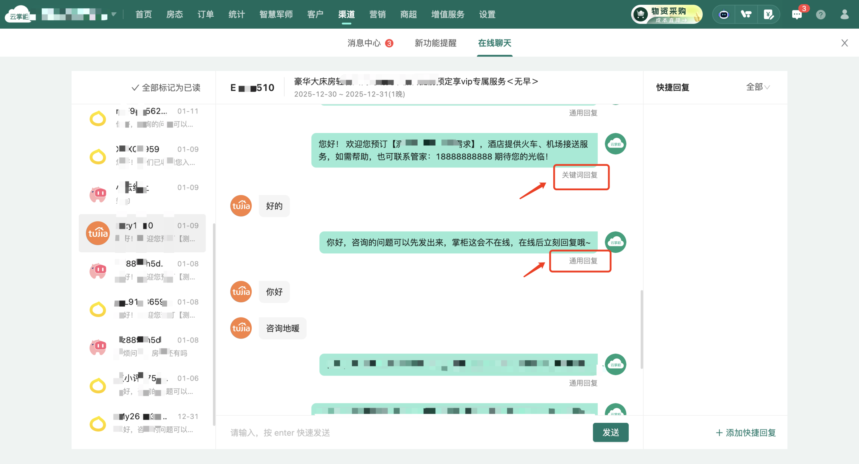
Task: Click the question mark help icon
Action: click(821, 14)
